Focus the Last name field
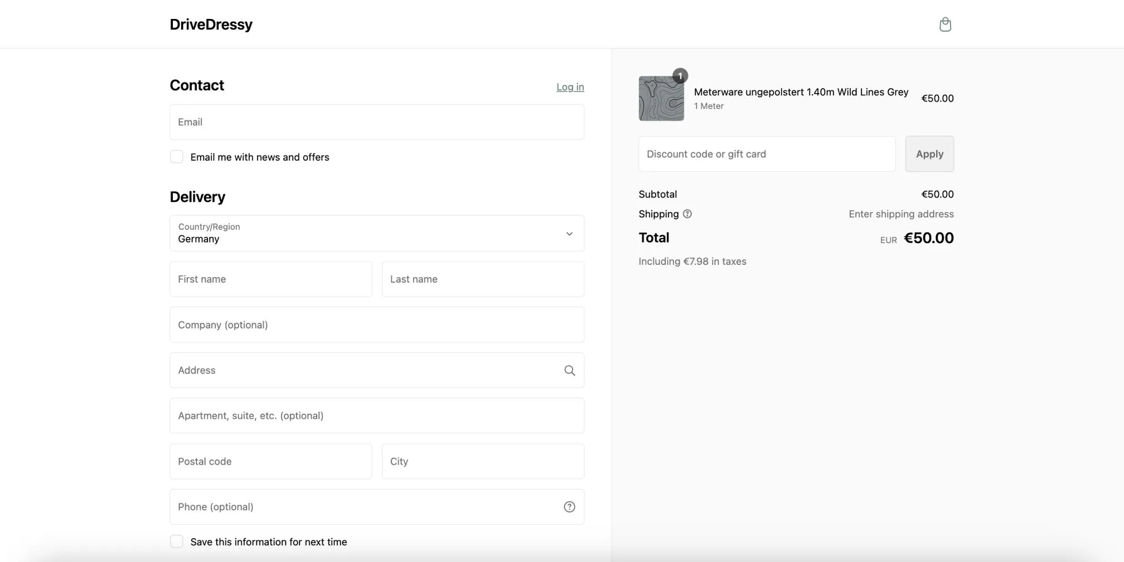Viewport: 1124px width, 562px height. [x=483, y=279]
